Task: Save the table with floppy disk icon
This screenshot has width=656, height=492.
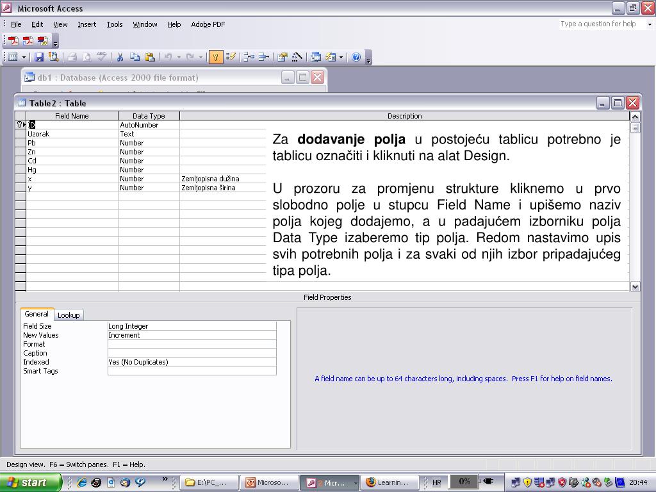Action: click(x=39, y=57)
